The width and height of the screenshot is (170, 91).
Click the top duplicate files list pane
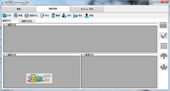(80, 39)
